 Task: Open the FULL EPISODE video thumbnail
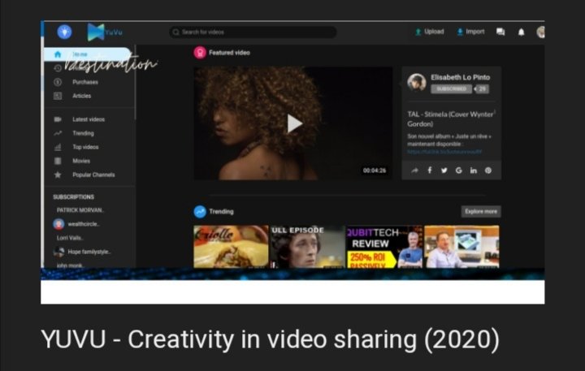point(307,247)
